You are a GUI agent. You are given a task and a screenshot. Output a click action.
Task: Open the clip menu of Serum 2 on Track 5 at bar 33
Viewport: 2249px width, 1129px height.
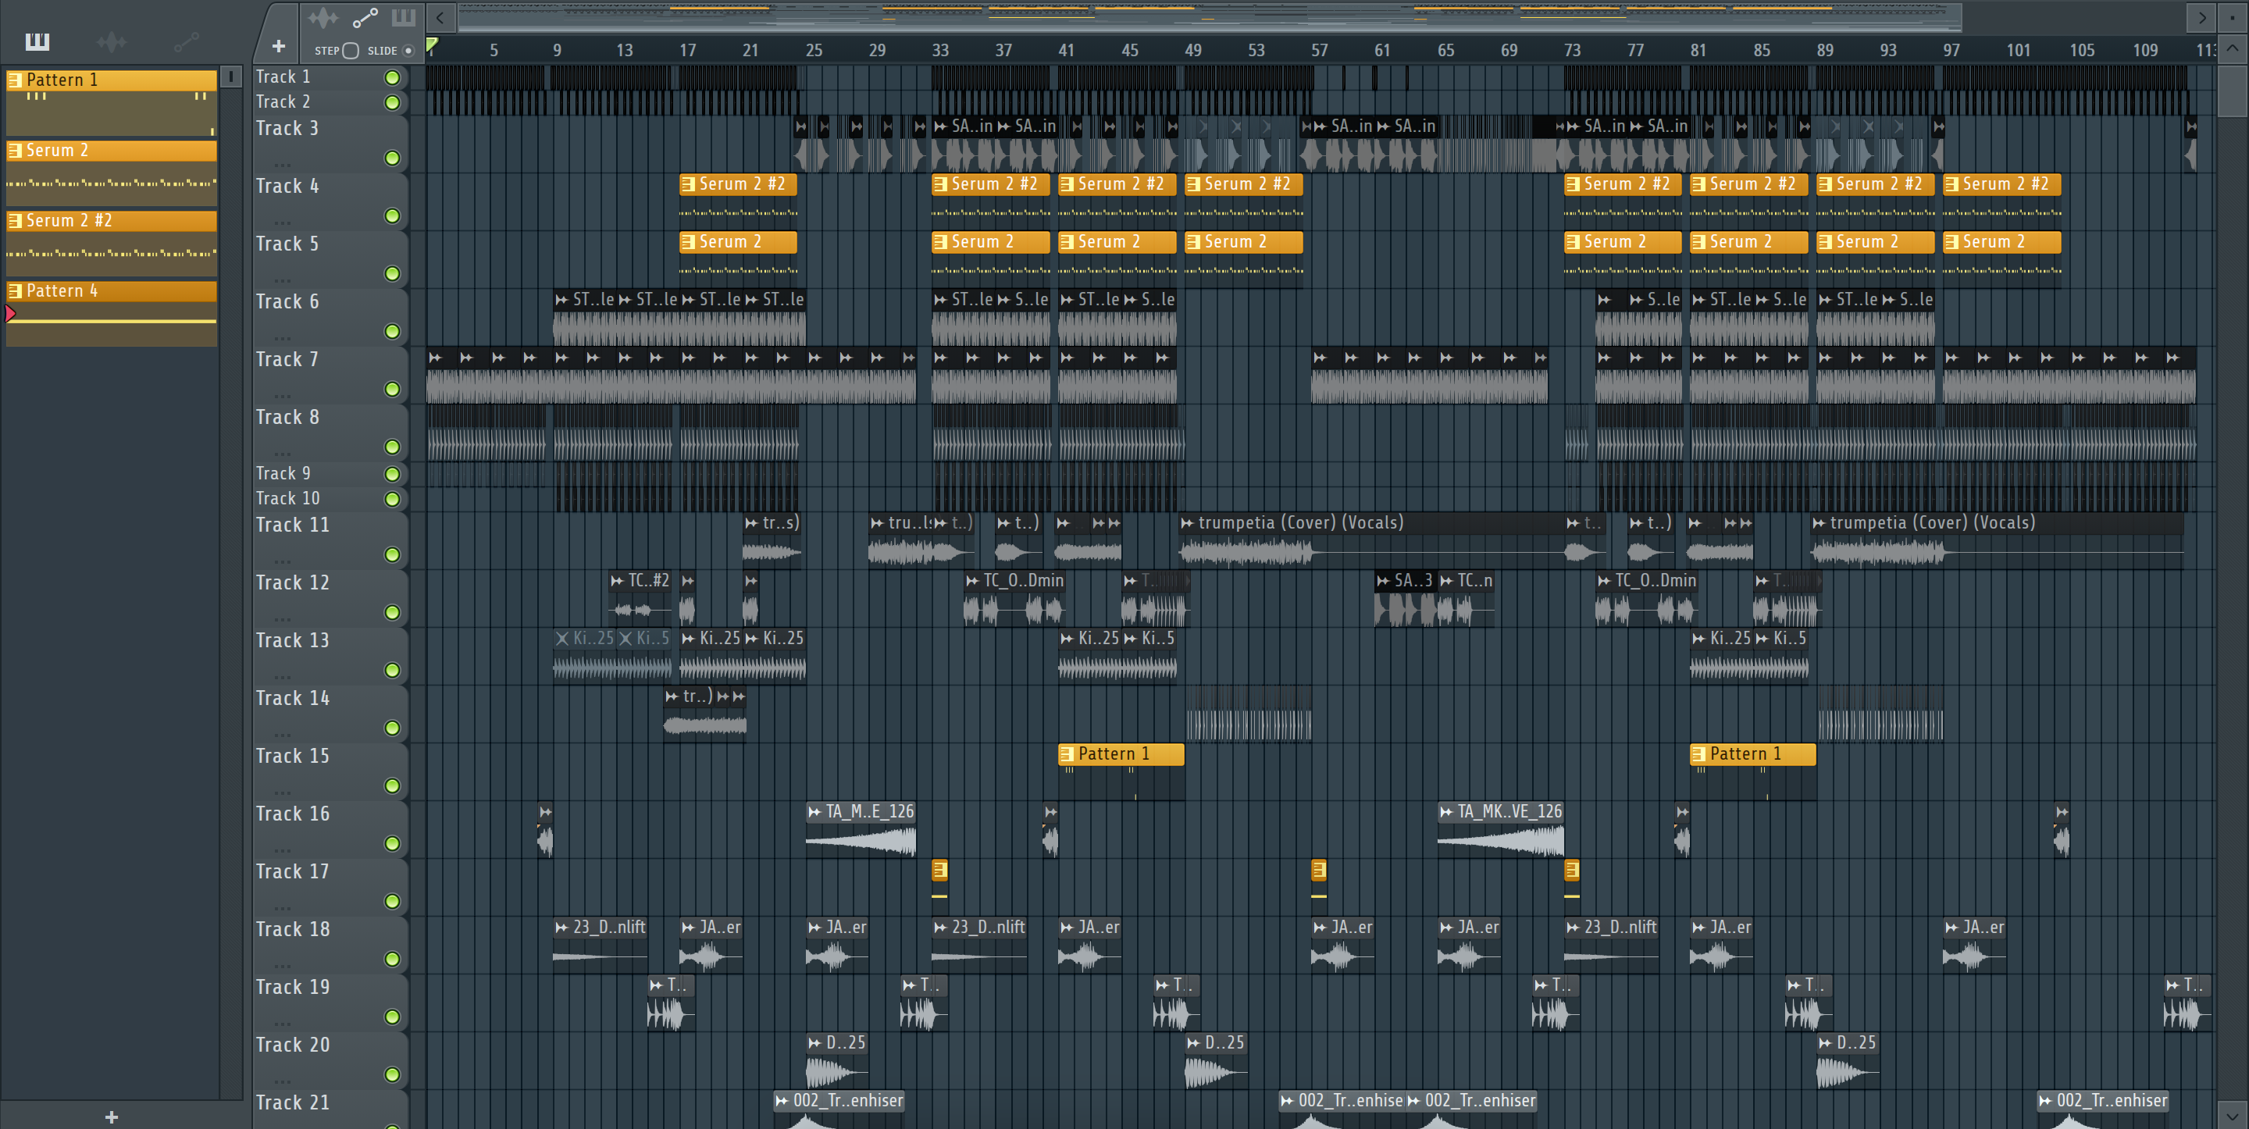click(940, 242)
